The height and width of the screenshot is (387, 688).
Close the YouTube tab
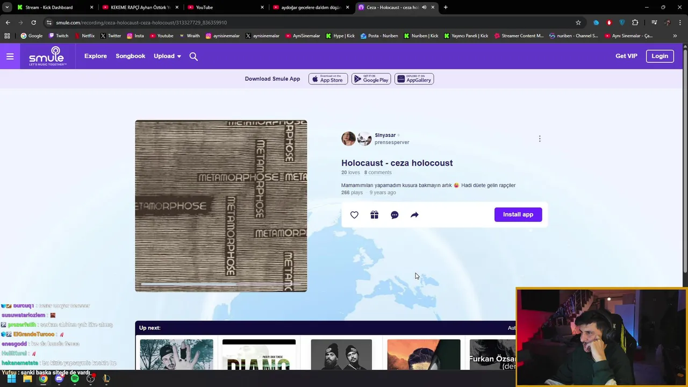coord(262,8)
